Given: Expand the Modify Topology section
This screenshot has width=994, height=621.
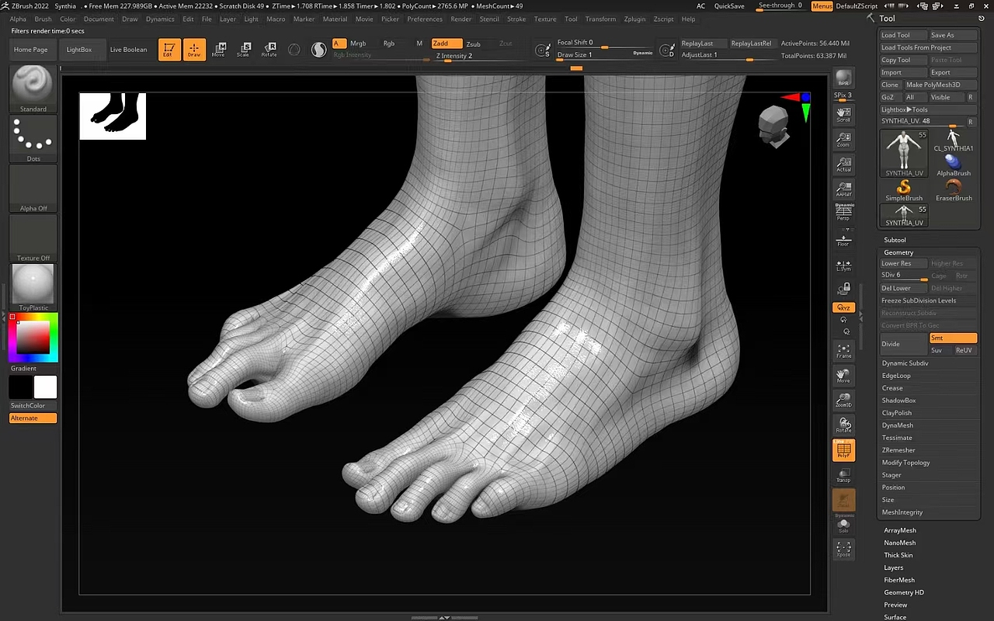Looking at the screenshot, I should (x=905, y=463).
